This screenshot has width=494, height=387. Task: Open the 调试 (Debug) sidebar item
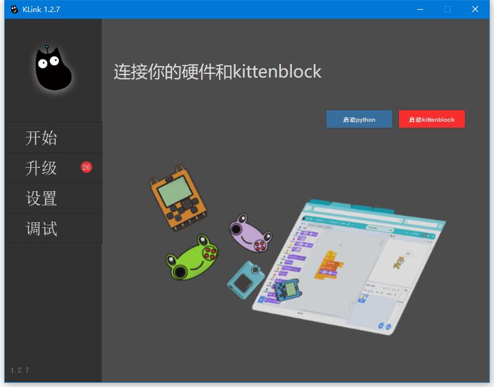pyautogui.click(x=53, y=228)
